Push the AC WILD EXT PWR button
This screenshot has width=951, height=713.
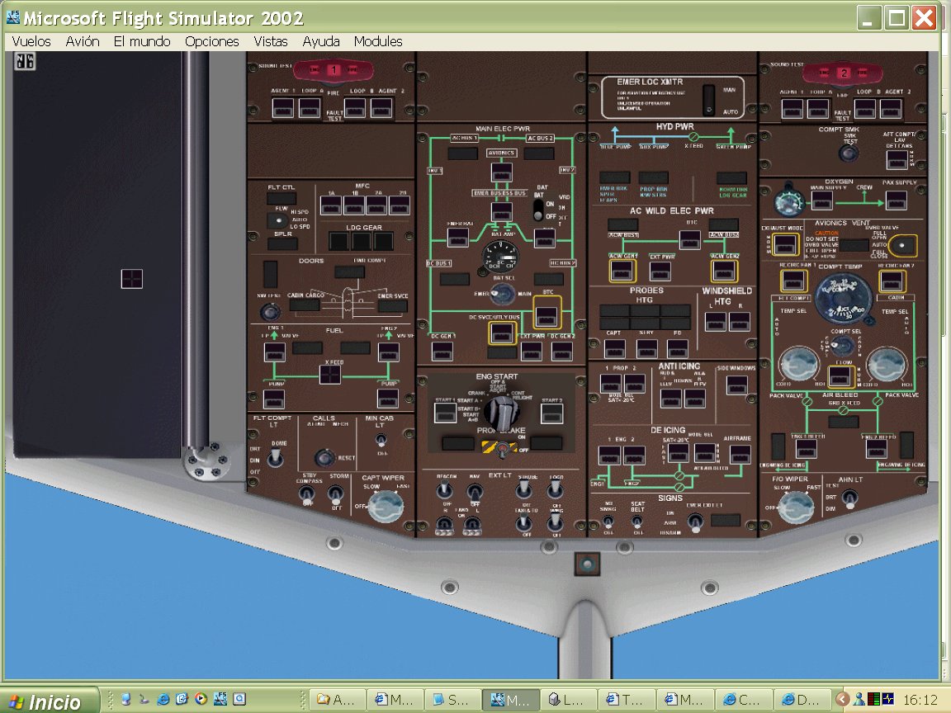(x=660, y=271)
